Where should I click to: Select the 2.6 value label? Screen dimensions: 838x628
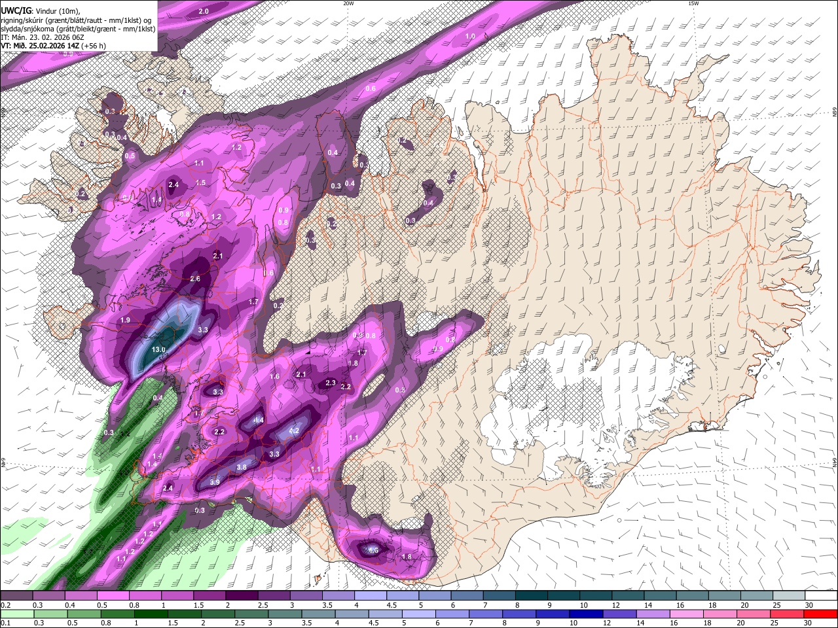pos(195,279)
